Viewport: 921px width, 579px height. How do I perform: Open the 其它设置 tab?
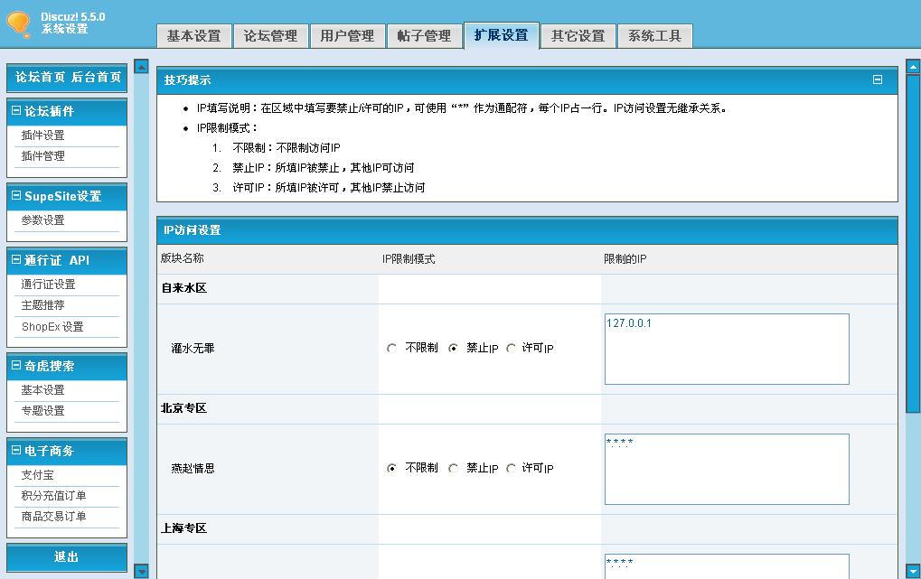point(578,36)
